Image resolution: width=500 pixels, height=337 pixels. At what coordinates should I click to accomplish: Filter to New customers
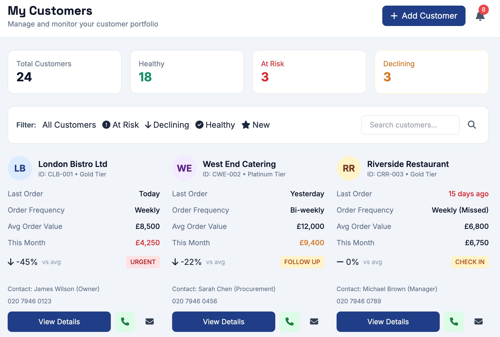pos(256,125)
